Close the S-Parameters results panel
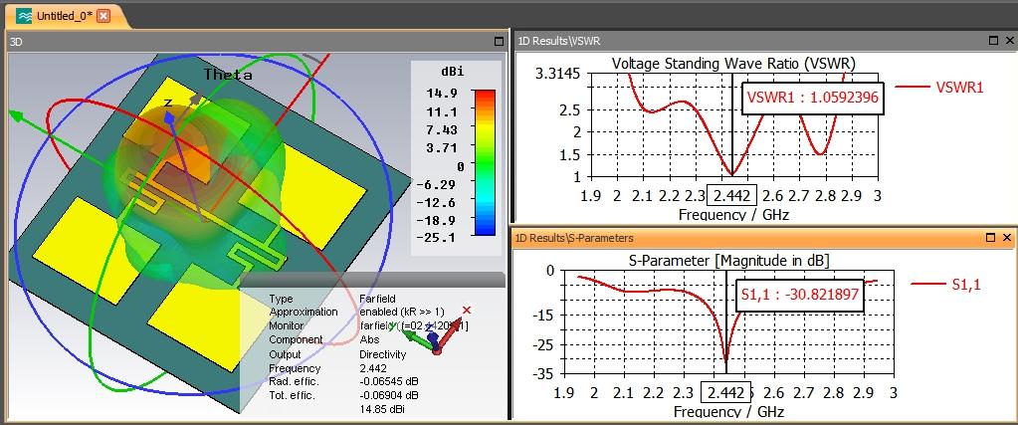The image size is (1018, 425). 1007,238
